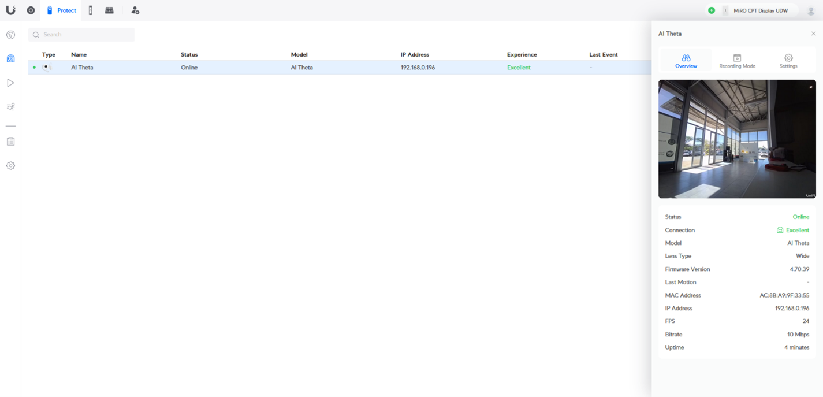This screenshot has height=397, width=823.
Task: Close the AI Theta details panel
Action: [813, 34]
